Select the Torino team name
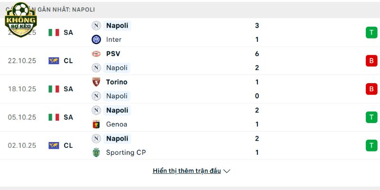Screen dimensions: 380x190 (x=117, y=82)
